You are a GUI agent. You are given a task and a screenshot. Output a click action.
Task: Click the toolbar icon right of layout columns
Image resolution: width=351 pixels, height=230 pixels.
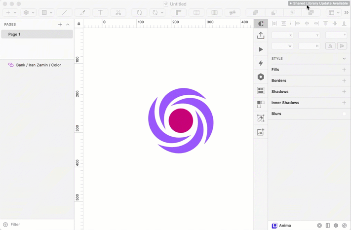(x=233, y=12)
